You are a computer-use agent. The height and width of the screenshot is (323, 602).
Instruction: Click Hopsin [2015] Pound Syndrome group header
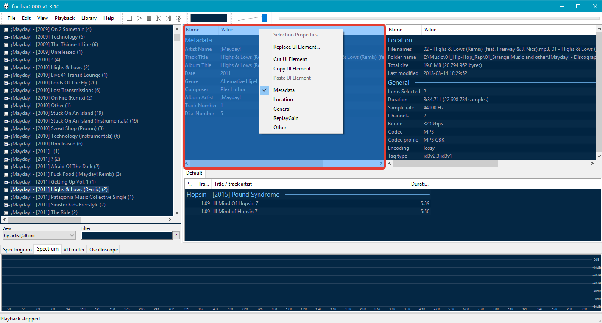[308, 195]
